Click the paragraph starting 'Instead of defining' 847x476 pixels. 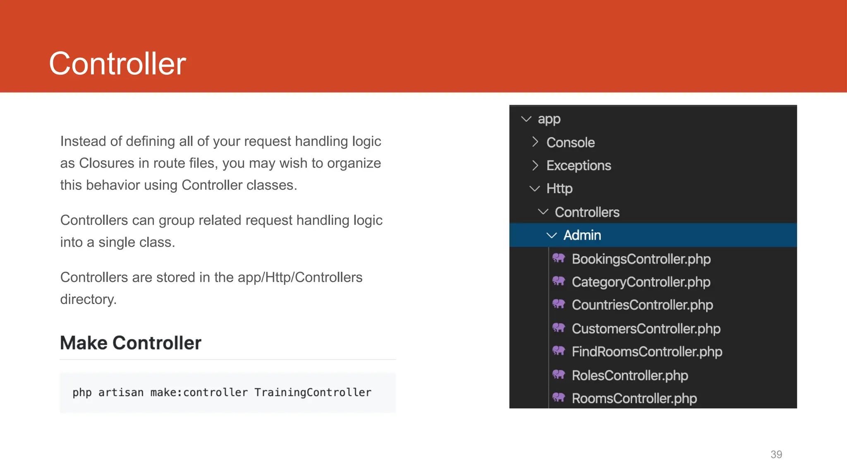tap(221, 163)
